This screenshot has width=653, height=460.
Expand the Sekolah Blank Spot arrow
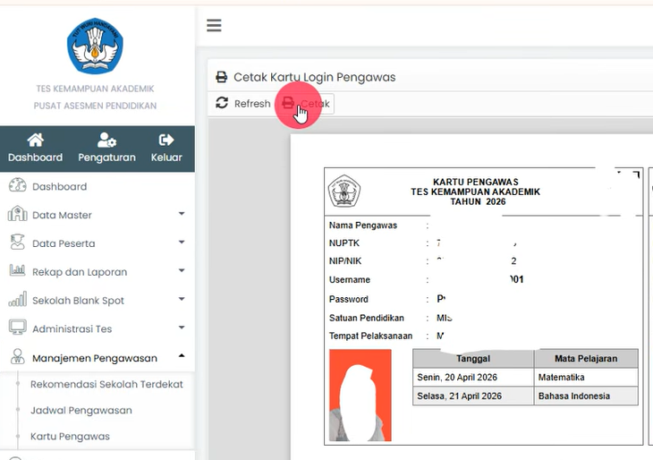[182, 299]
